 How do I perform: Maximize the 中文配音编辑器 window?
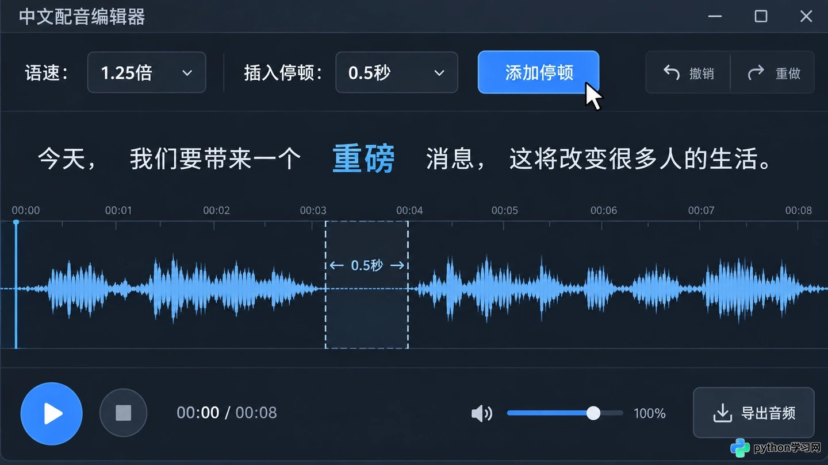[x=761, y=16]
